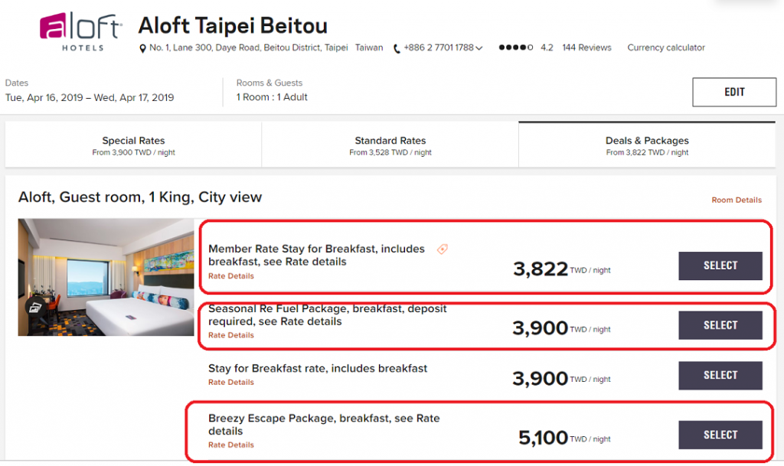Click the member rate tag icon
The width and height of the screenshot is (784, 466).
click(442, 249)
